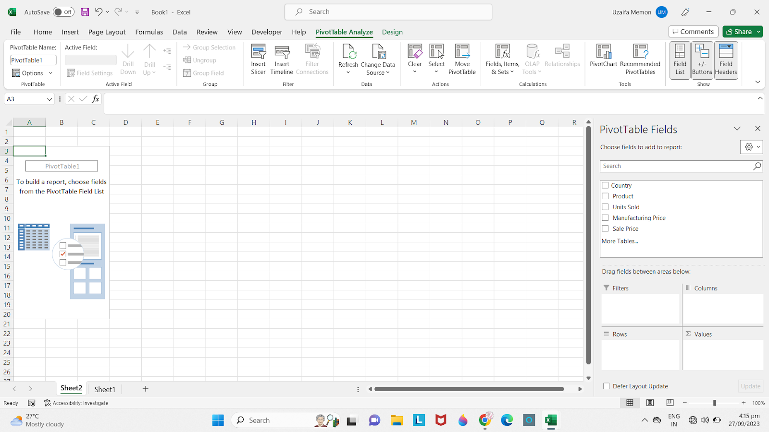Click Insert Timeline icon
769x432 pixels.
[282, 52]
